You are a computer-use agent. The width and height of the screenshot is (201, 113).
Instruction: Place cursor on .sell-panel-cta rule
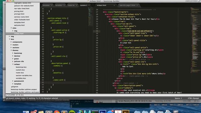click(x=59, y=56)
